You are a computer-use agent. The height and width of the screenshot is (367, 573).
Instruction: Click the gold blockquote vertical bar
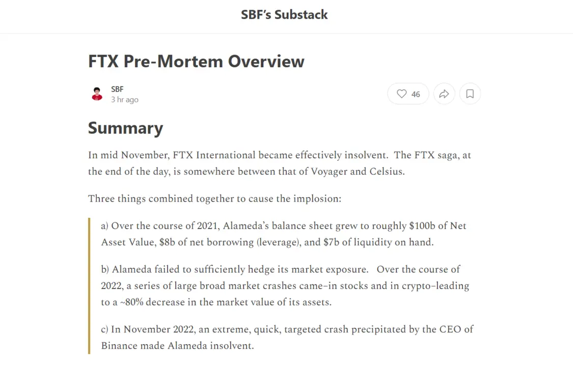(89, 286)
